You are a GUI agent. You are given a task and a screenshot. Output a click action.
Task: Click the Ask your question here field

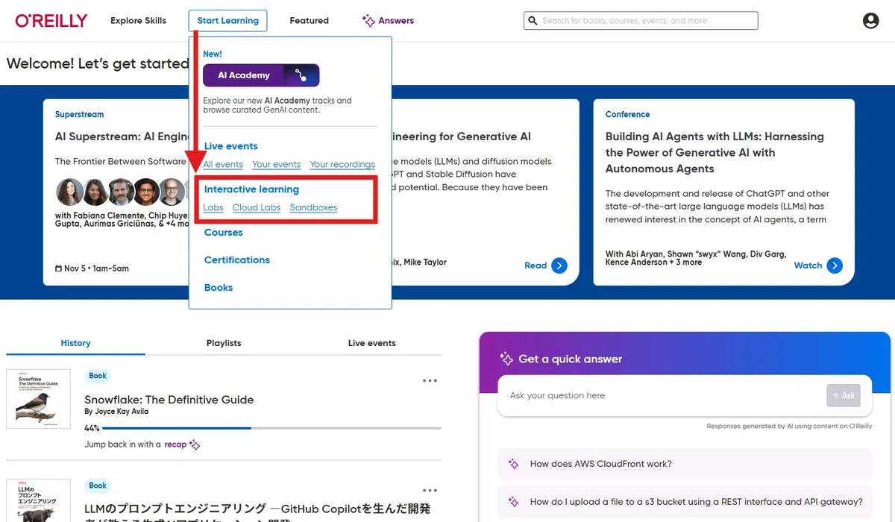click(662, 395)
